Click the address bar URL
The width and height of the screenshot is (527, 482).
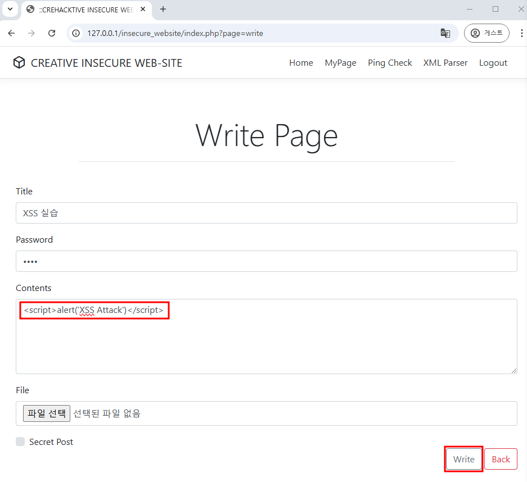click(x=175, y=33)
